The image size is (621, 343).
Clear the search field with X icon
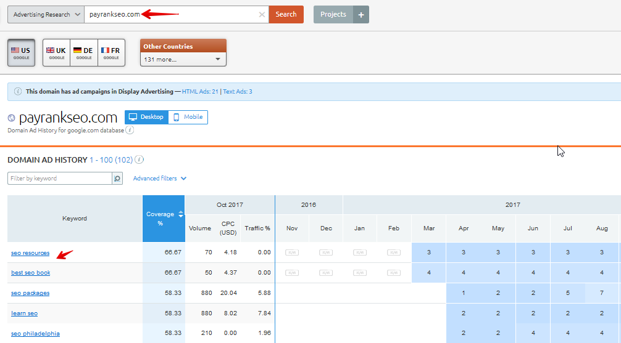[x=262, y=15]
